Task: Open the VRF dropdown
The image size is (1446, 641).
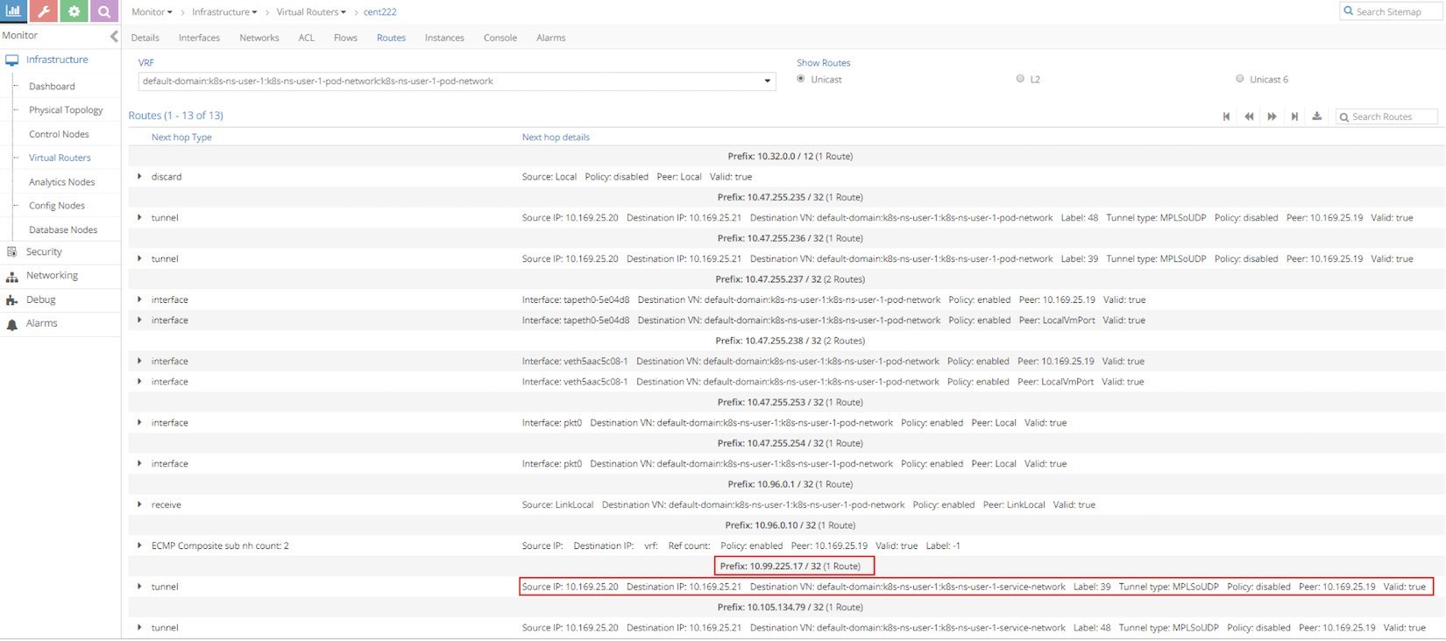Action: click(457, 81)
